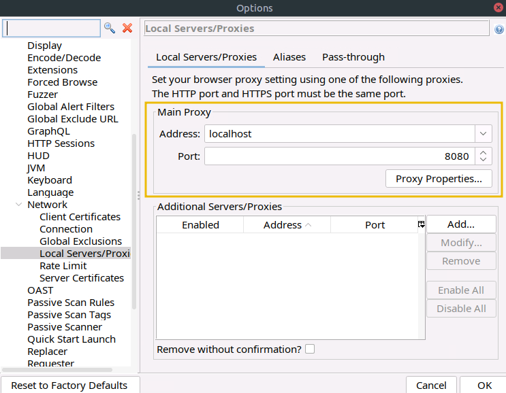Open Rate Limit under Network
The width and height of the screenshot is (506, 393).
click(x=63, y=266)
